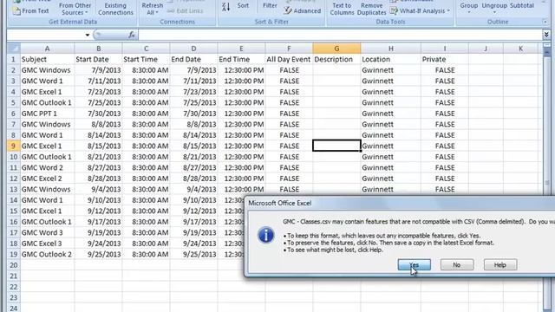
Task: Select the Gwinnett cell in row 2
Action: pyautogui.click(x=391, y=70)
